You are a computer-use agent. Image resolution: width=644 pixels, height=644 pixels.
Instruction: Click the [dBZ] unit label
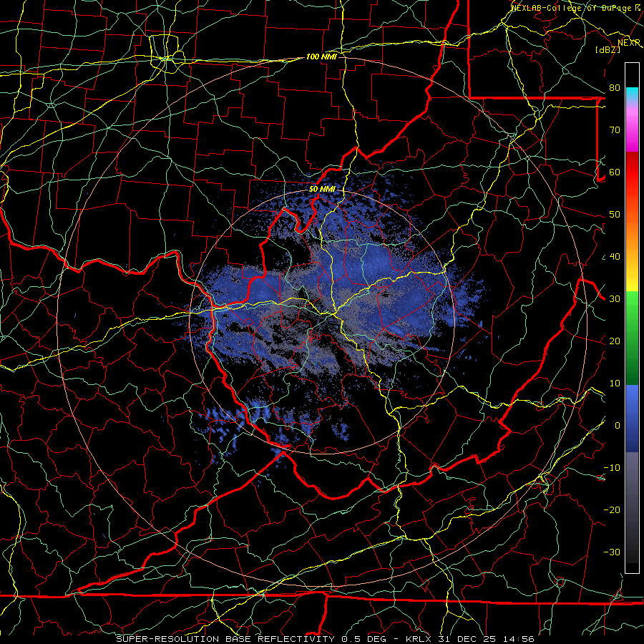(608, 49)
